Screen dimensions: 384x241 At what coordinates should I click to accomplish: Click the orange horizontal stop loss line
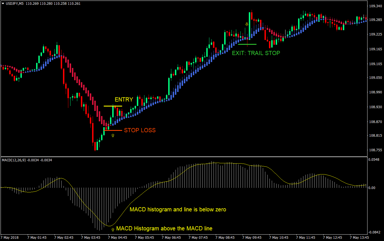pos(113,130)
